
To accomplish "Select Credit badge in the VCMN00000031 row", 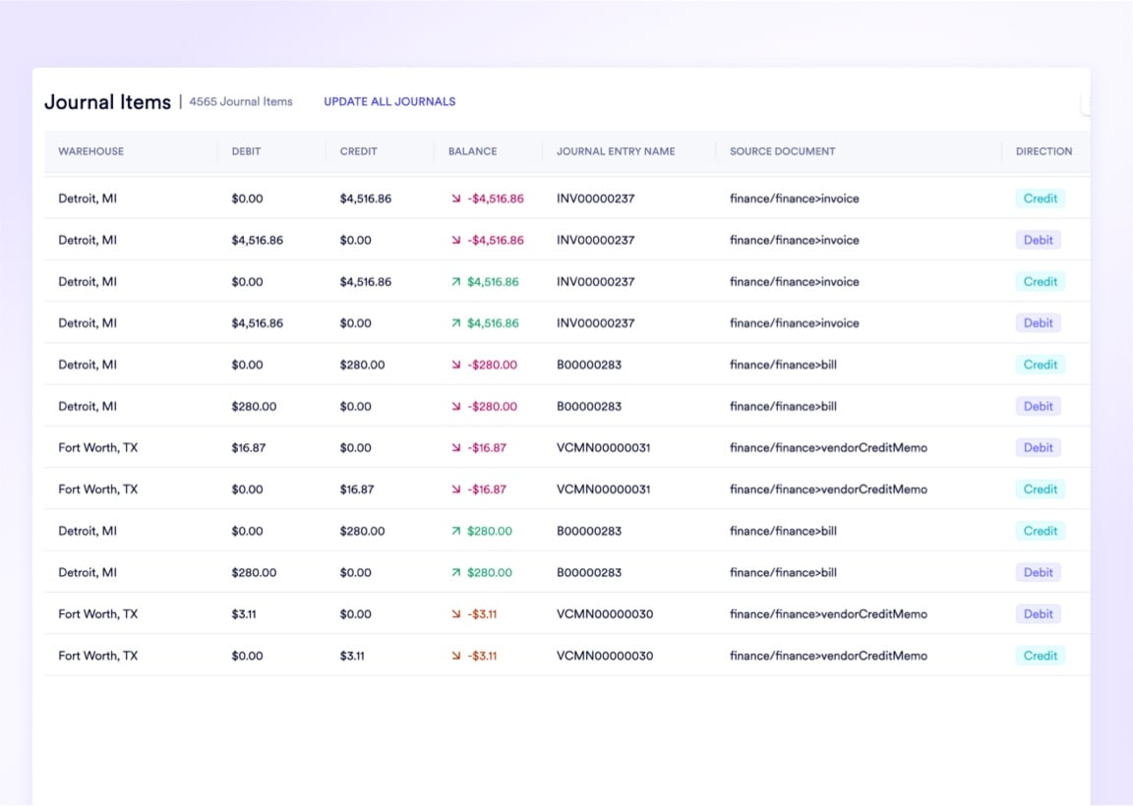I will (1040, 489).
